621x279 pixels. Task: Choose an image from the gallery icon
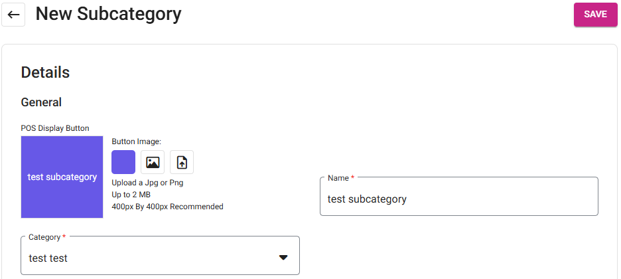pyautogui.click(x=153, y=162)
